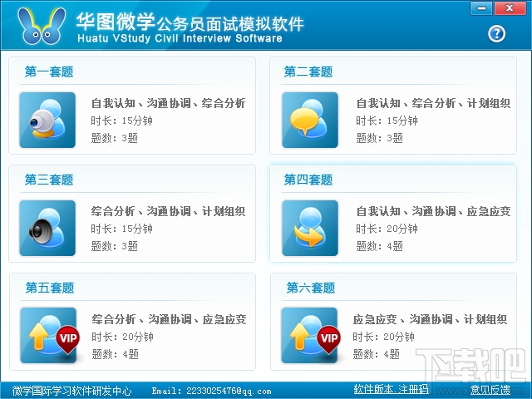532x399 pixels.
Task: Click the blue help question mark icon
Action: [x=497, y=34]
